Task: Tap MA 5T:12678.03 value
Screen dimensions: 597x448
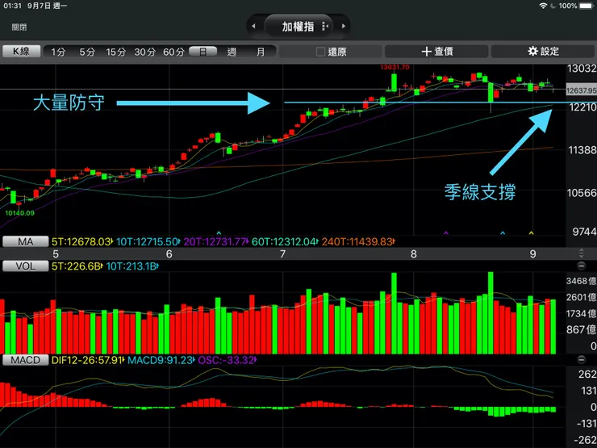Action: point(82,241)
